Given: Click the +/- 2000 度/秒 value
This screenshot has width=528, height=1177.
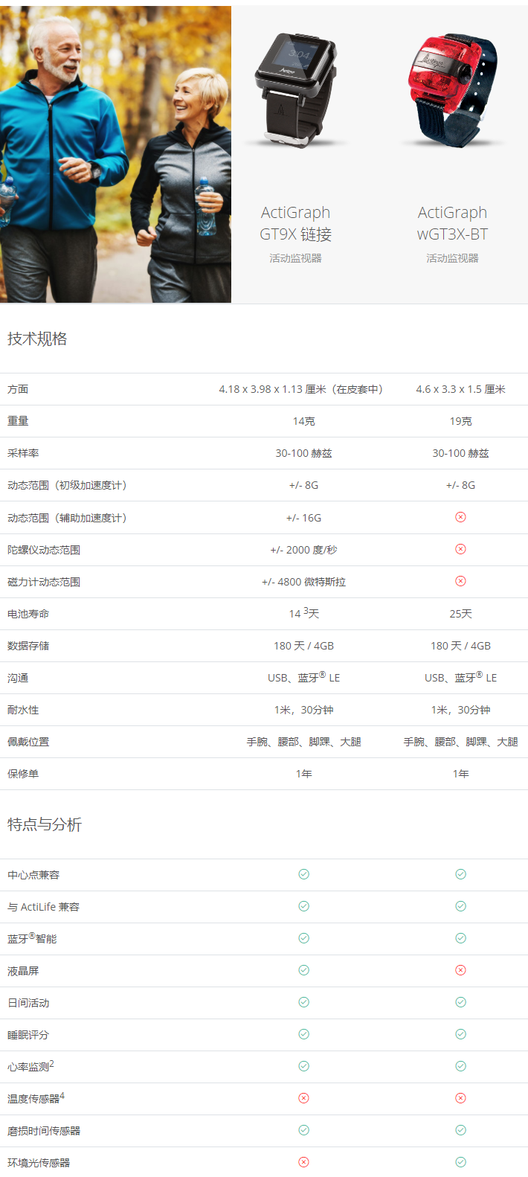Looking at the screenshot, I should point(303,550).
